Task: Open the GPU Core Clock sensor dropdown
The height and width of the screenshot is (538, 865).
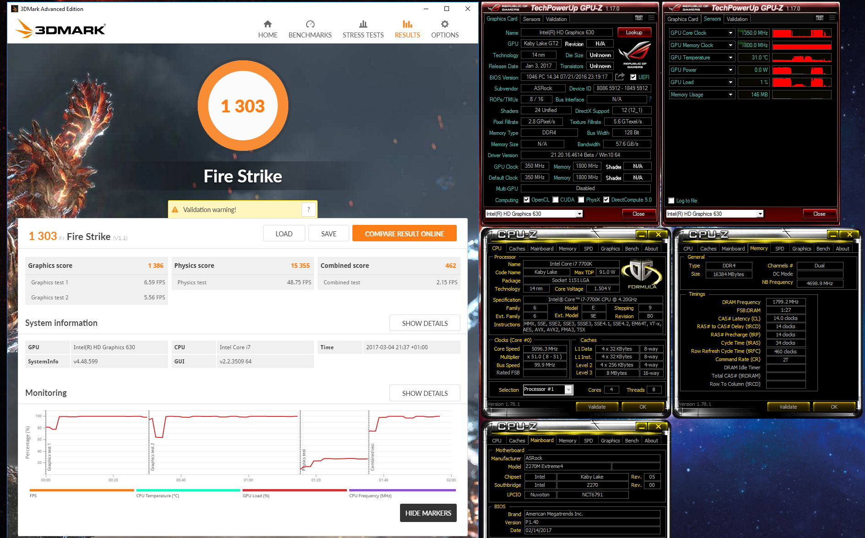Action: 730,33
